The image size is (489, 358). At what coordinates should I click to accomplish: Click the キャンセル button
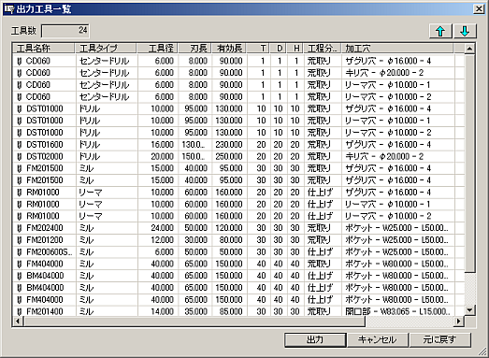point(378,339)
